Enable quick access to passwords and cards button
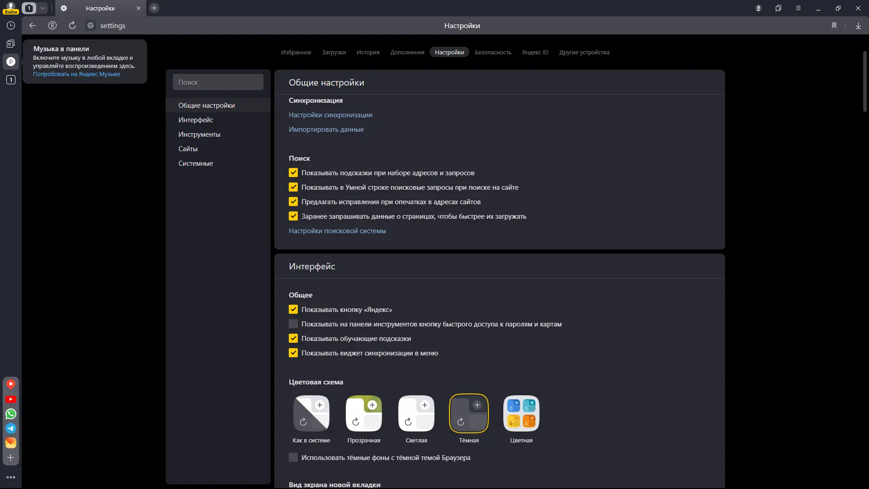Viewport: 869px width, 489px height. tap(293, 324)
